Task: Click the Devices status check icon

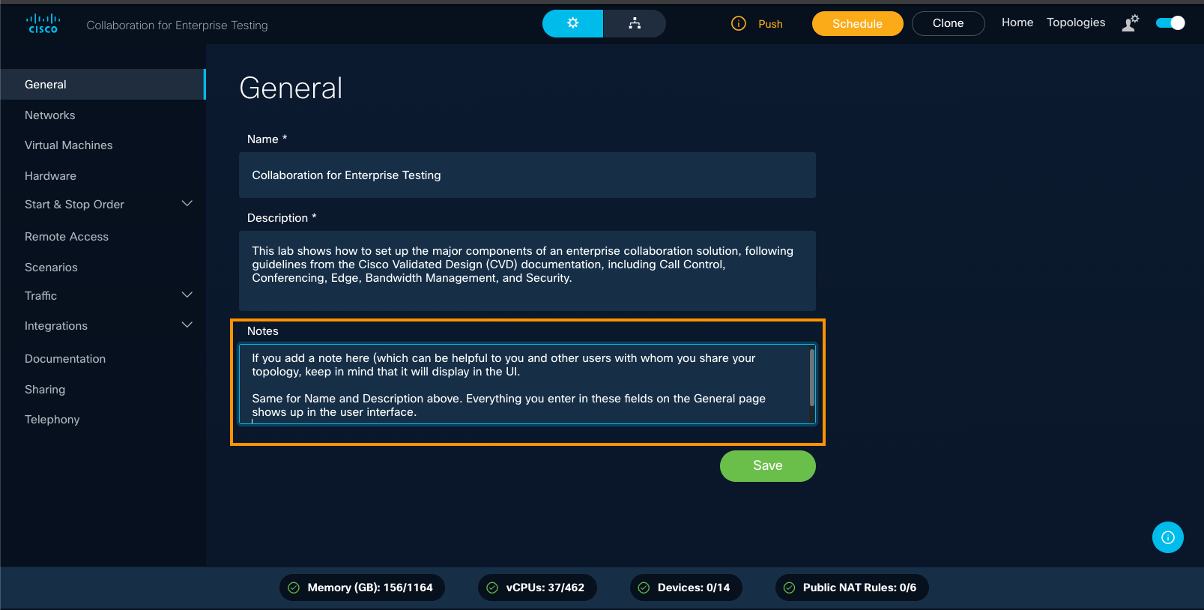Action: pos(644,588)
